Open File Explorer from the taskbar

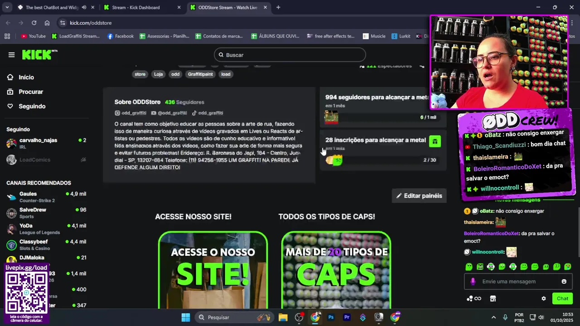pos(283,317)
